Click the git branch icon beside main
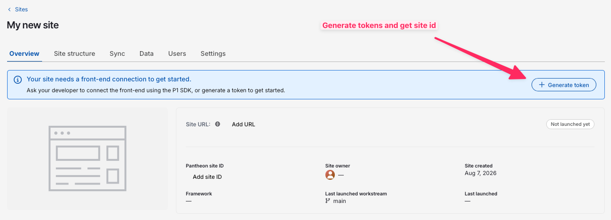 pos(328,201)
